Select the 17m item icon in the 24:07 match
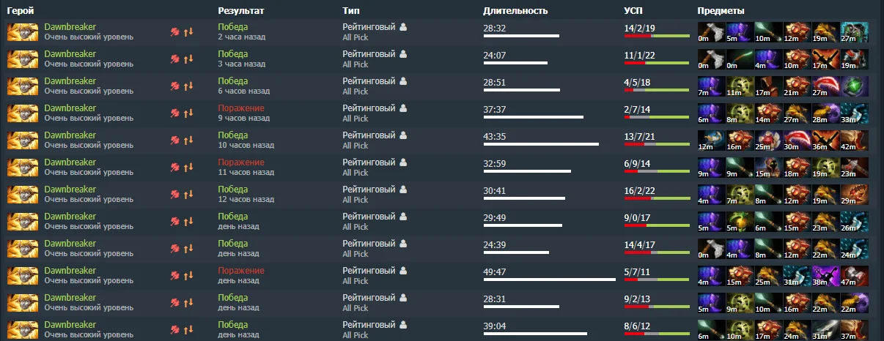 click(x=826, y=59)
